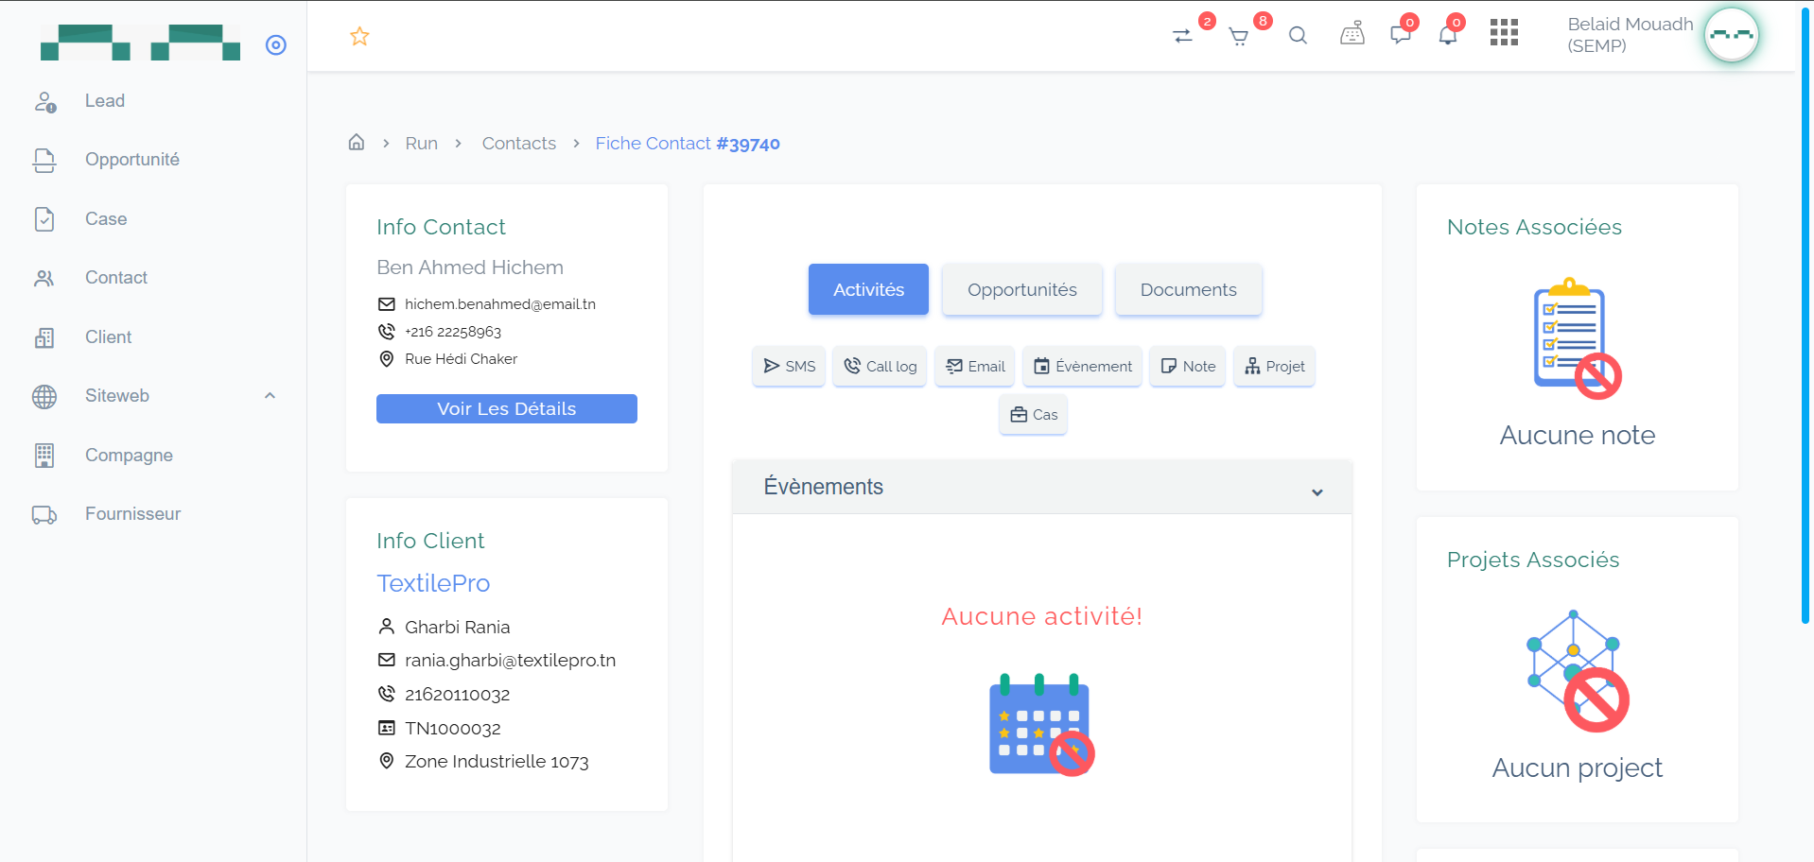This screenshot has width=1814, height=862.
Task: Click address Rue Hédi Chaker
Action: point(461,359)
